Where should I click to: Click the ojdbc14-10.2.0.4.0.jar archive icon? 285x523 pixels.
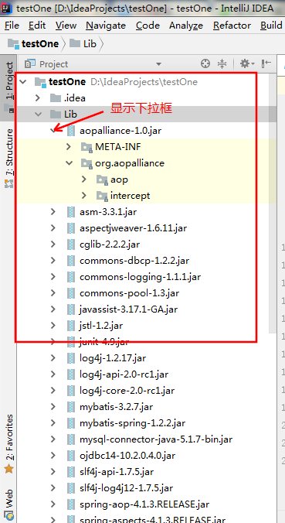pyautogui.click(x=71, y=456)
